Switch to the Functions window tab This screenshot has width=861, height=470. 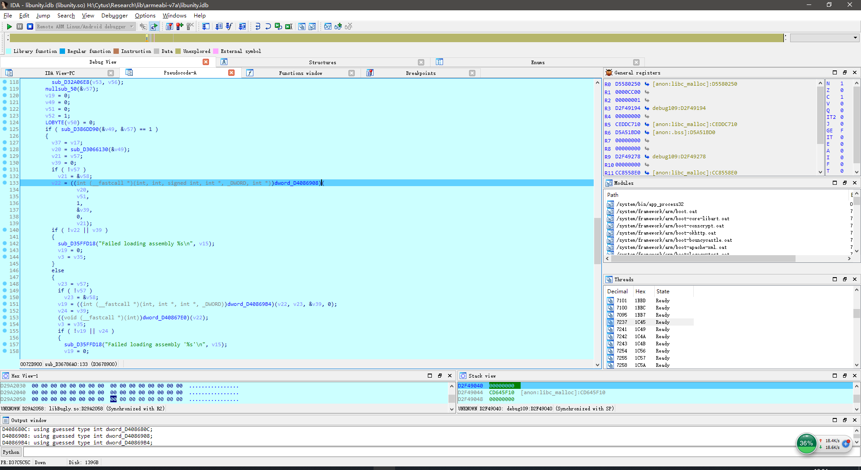(300, 73)
